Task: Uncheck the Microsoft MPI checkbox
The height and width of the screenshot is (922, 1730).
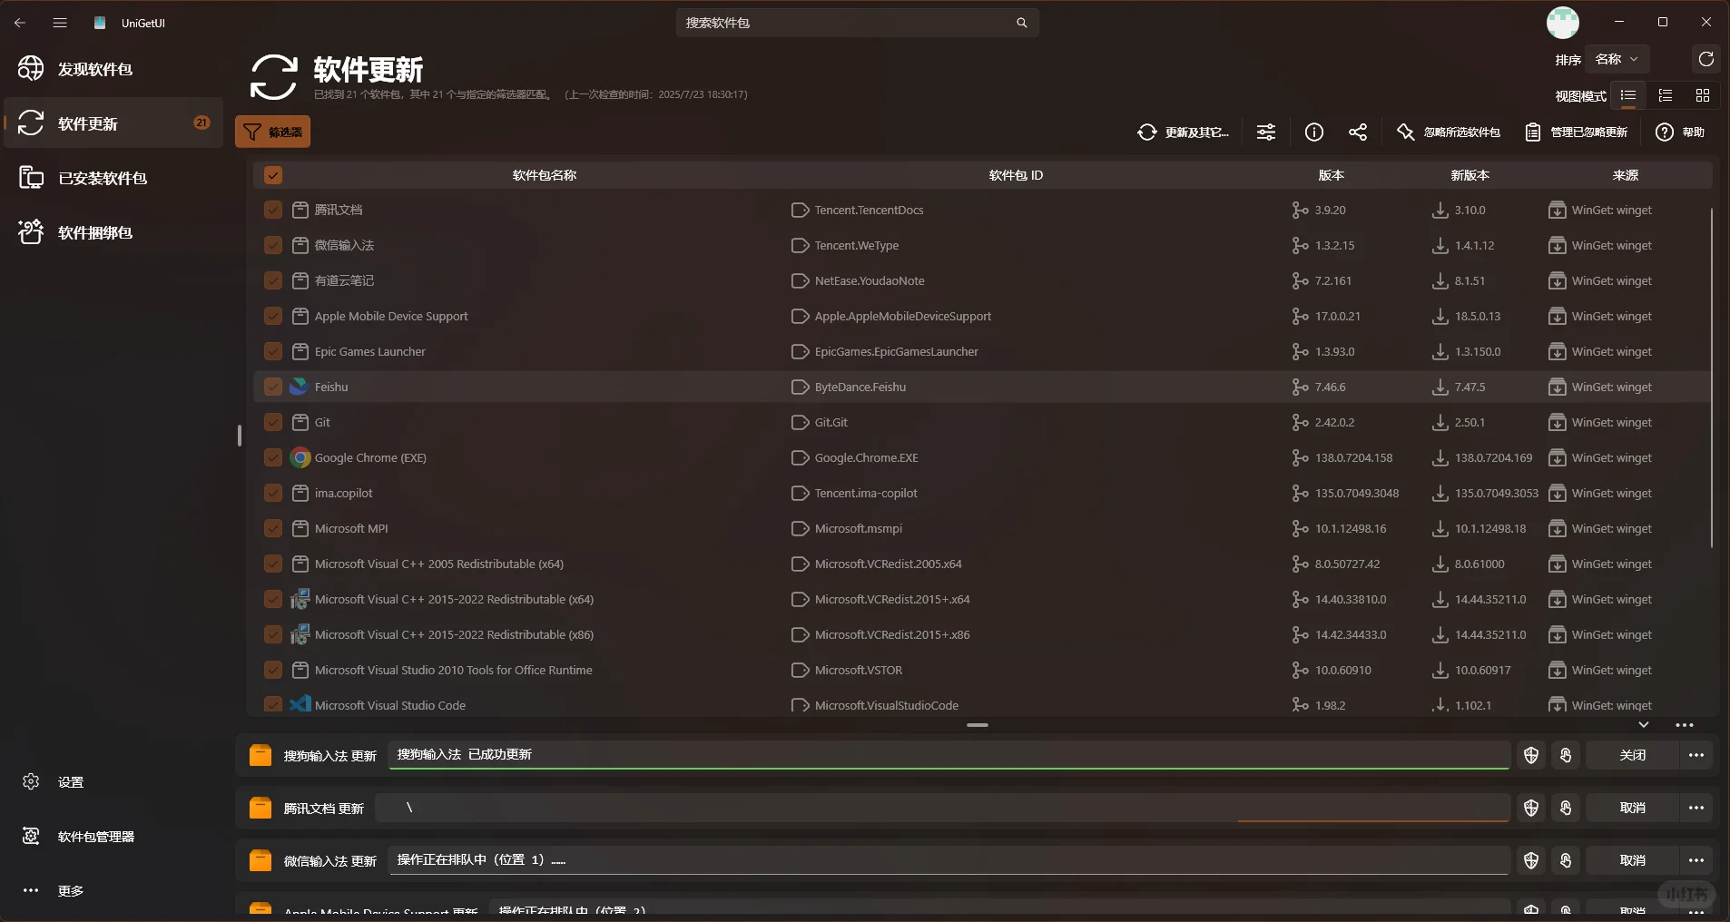Action: click(273, 528)
